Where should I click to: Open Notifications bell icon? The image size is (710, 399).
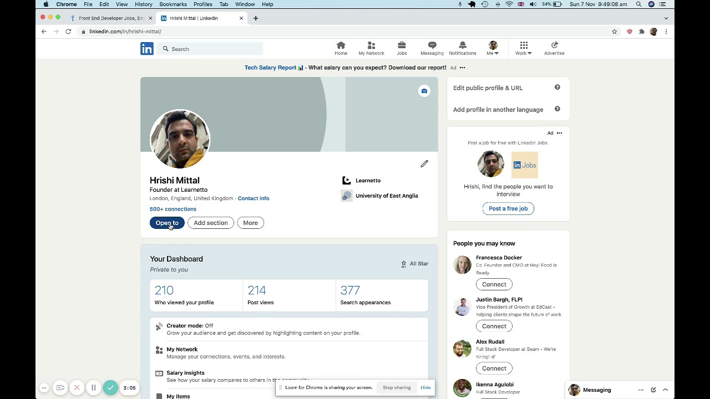click(463, 49)
